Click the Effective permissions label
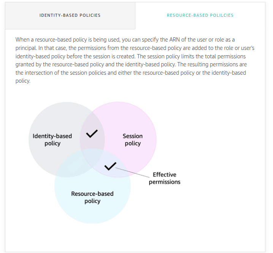The height and width of the screenshot is (253, 273). point(165,178)
